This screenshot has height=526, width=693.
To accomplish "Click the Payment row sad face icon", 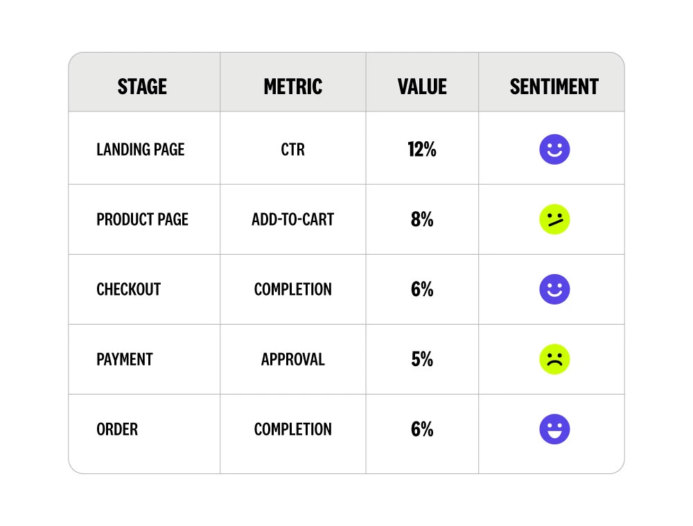I will coord(554,359).
